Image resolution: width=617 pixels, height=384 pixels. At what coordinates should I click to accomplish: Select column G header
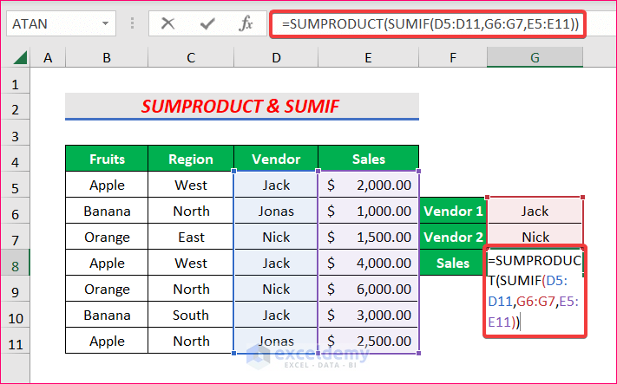click(x=535, y=58)
